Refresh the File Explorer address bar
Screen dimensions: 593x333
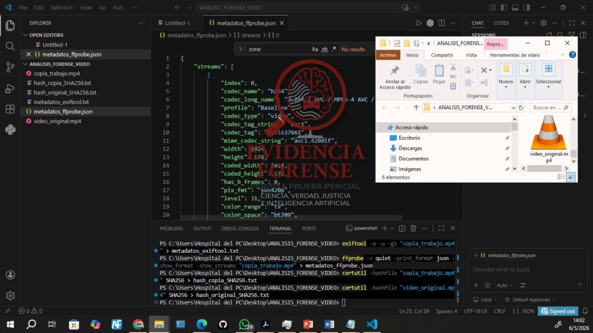(x=521, y=108)
